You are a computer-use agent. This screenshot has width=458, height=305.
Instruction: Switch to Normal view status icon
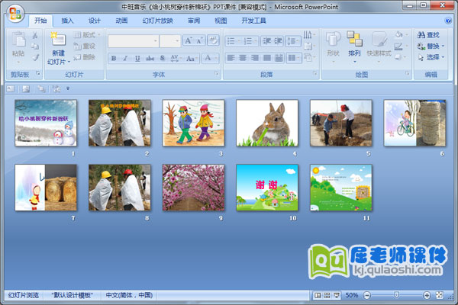coord(318,295)
